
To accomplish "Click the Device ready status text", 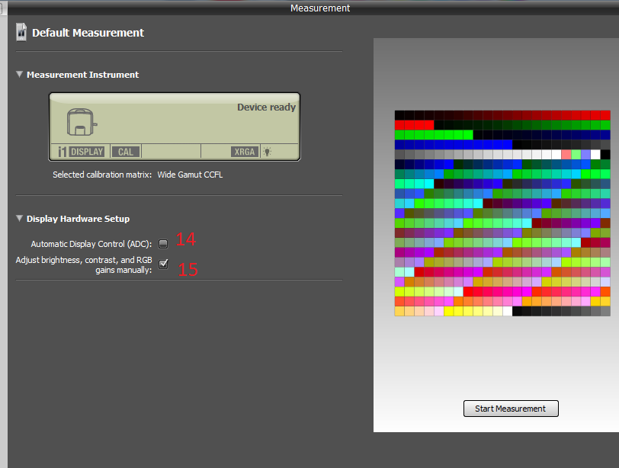I will (266, 107).
